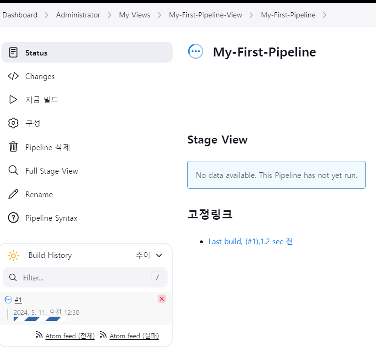Screen dimensions: 376x351
Task: Click the pencil Rename icon
Action: click(x=13, y=194)
